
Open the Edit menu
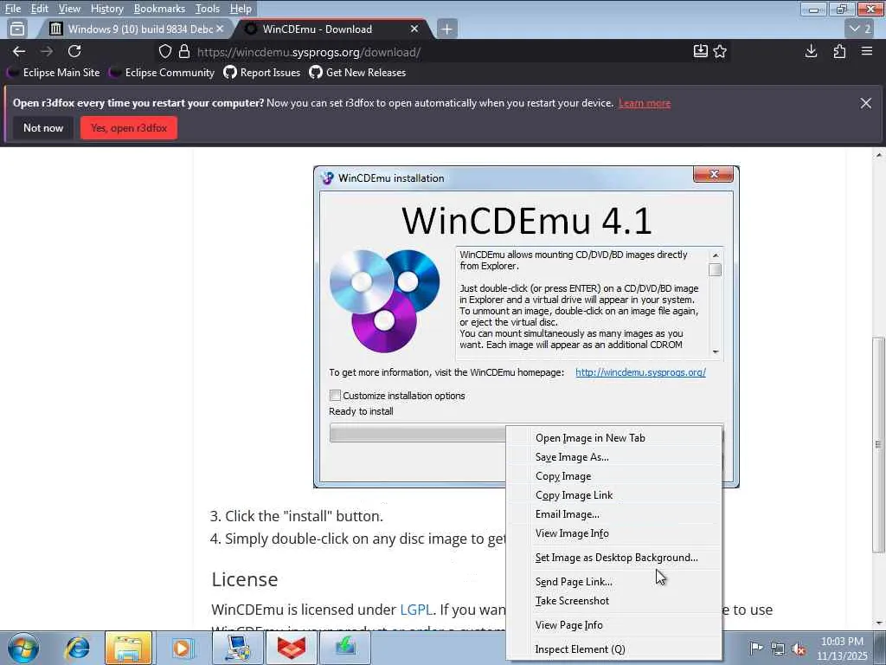(x=40, y=9)
